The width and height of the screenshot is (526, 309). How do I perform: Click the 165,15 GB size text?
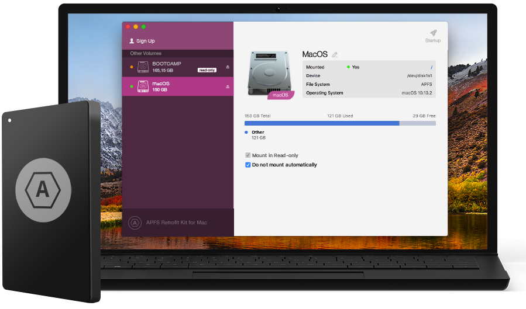163,70
